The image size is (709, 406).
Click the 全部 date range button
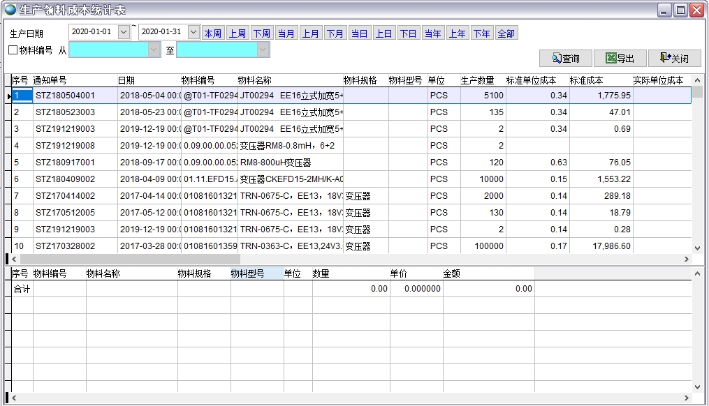pos(506,33)
